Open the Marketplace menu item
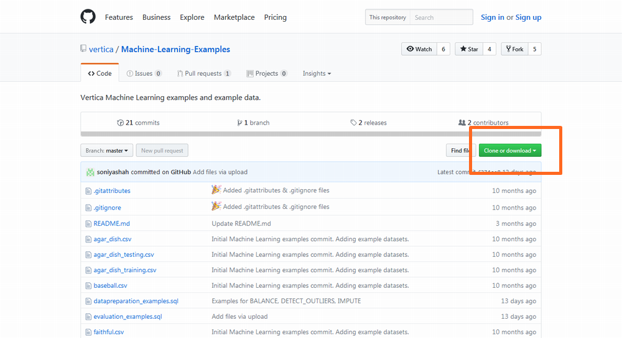This screenshot has height=338, width=622. pyautogui.click(x=234, y=17)
